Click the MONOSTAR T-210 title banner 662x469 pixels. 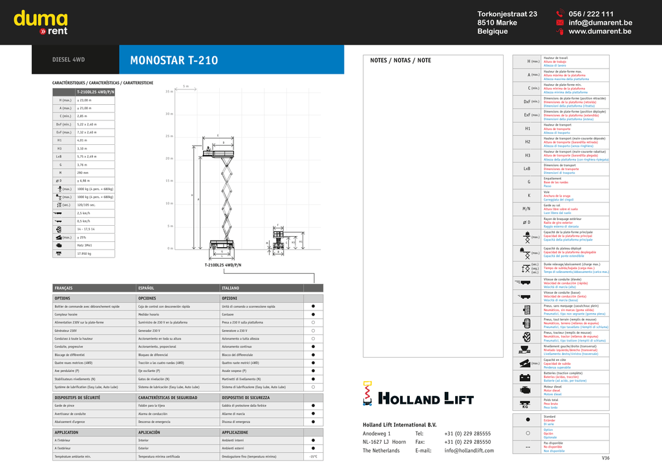(x=231, y=60)
